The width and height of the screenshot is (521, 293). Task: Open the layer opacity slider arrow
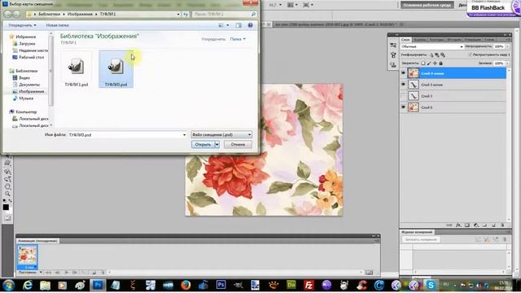tap(507, 46)
